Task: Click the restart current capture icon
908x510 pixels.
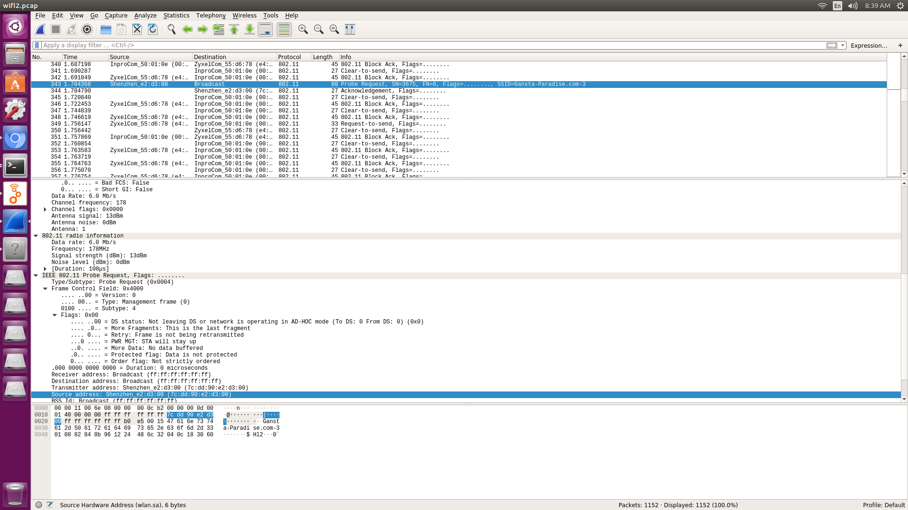Action: pyautogui.click(x=71, y=29)
